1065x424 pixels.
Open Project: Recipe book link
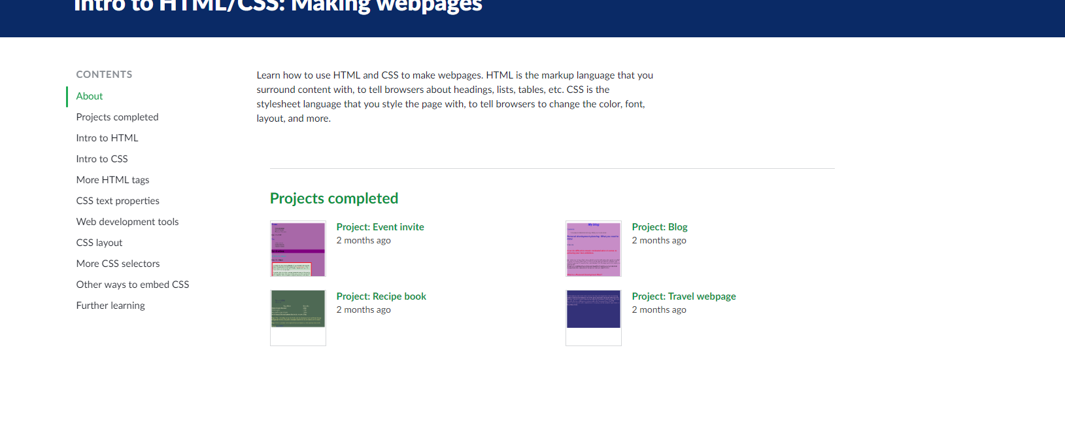381,296
